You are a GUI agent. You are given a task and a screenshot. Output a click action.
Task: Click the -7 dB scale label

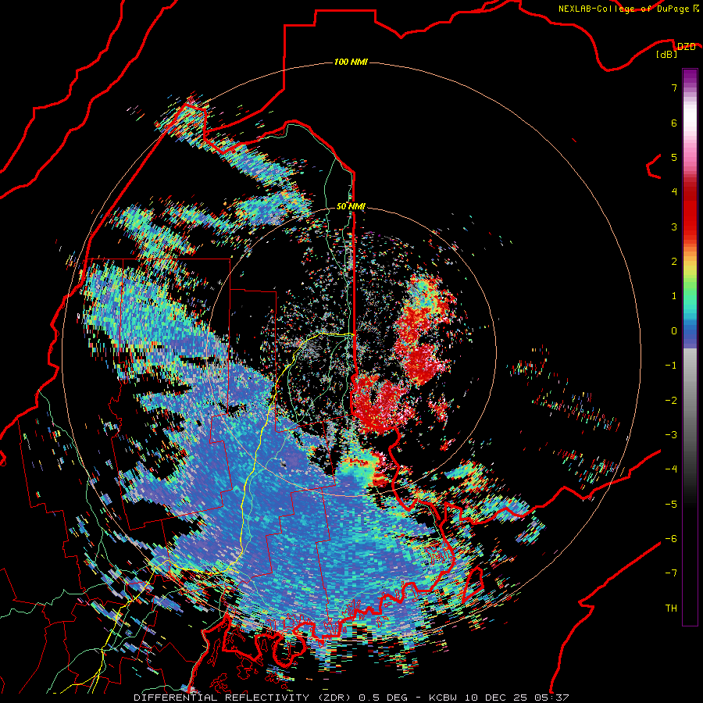click(671, 573)
